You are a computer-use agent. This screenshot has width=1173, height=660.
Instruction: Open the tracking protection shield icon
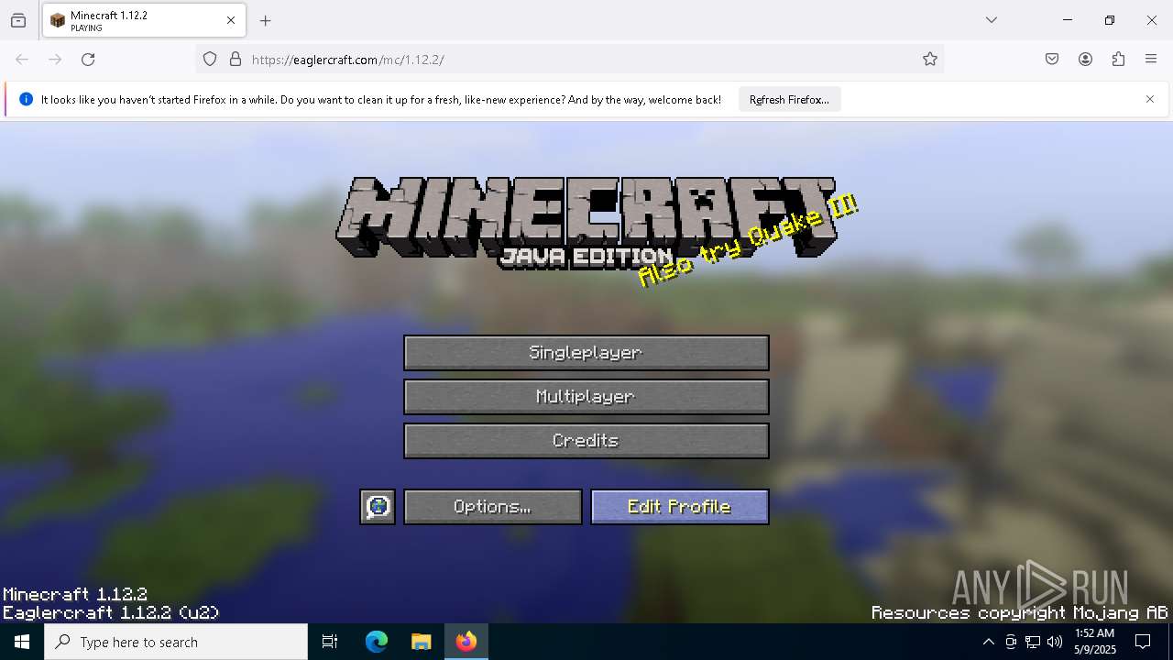210,60
